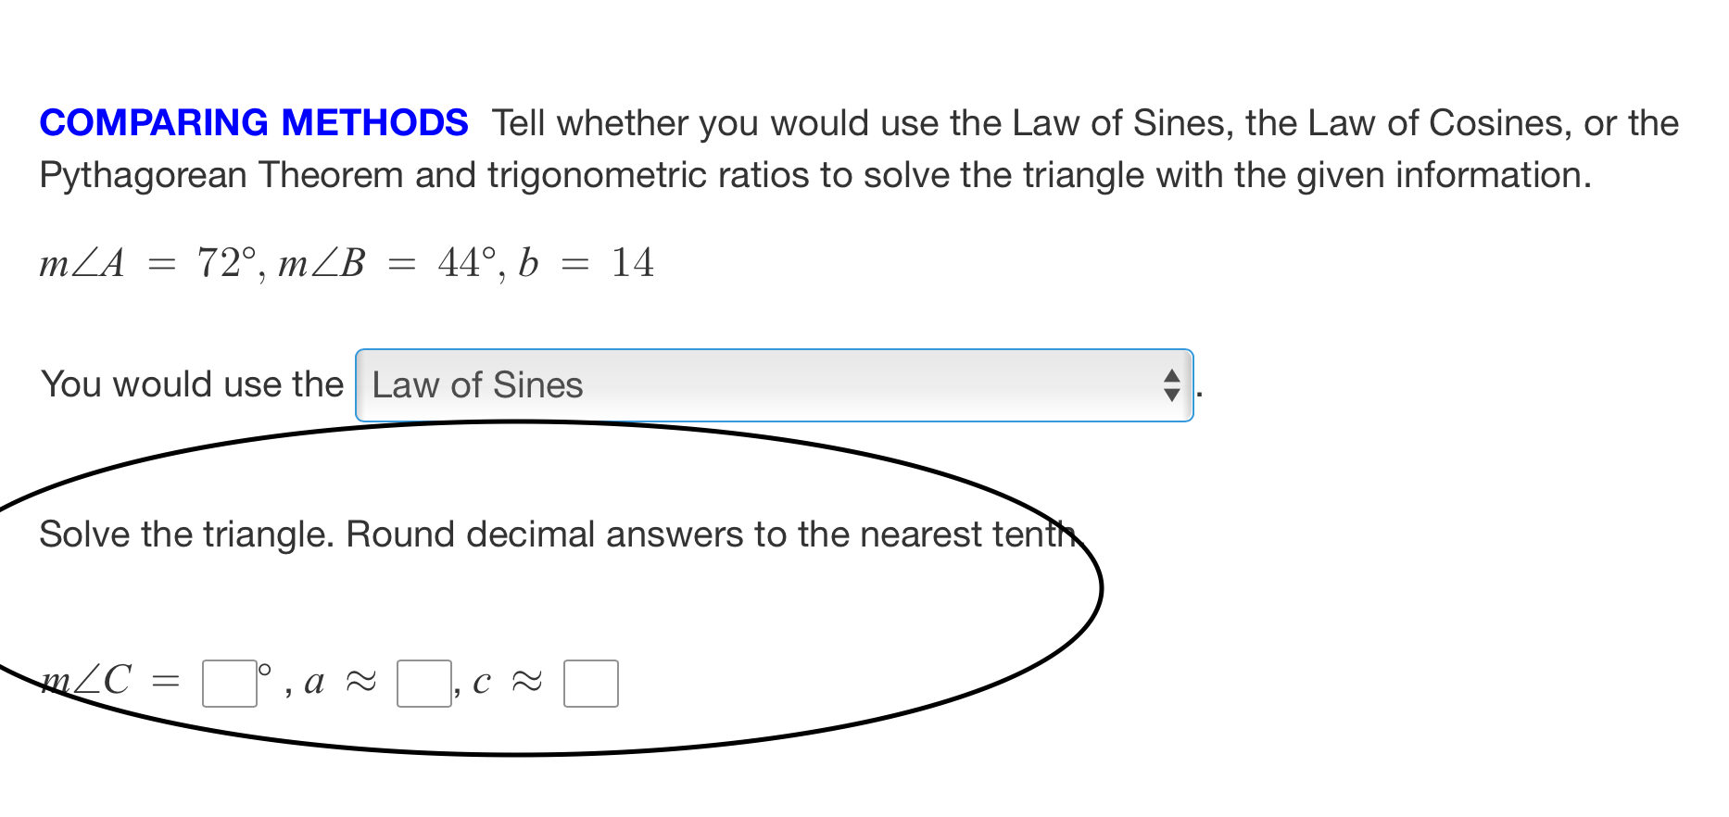Click the dropdown stepper arrows icon
1729x817 pixels.
(x=1171, y=385)
